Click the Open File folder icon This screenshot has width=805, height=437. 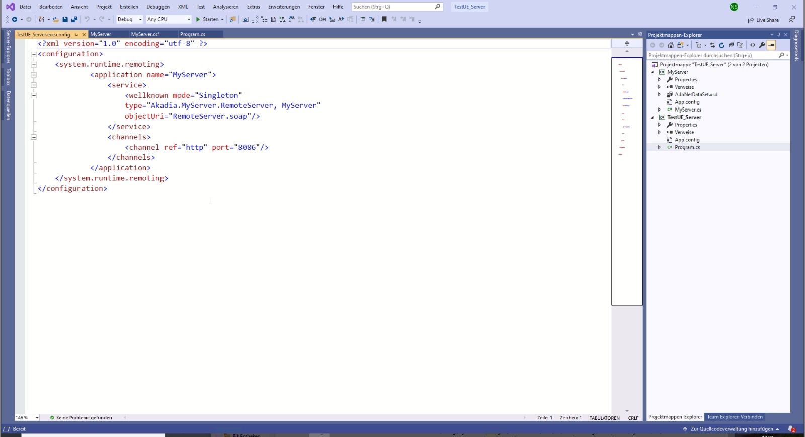pyautogui.click(x=56, y=19)
